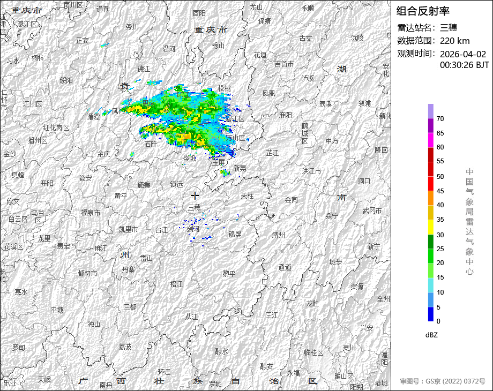
Task: Click the 湄潭 county label
Action: coord(93,117)
